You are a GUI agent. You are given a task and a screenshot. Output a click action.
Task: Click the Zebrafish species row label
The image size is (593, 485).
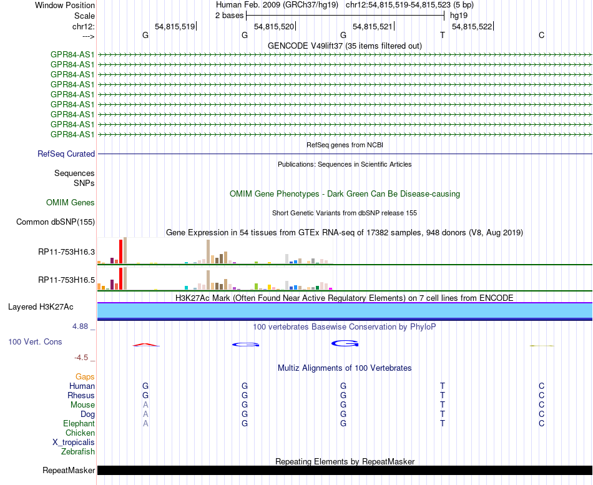[78, 452]
